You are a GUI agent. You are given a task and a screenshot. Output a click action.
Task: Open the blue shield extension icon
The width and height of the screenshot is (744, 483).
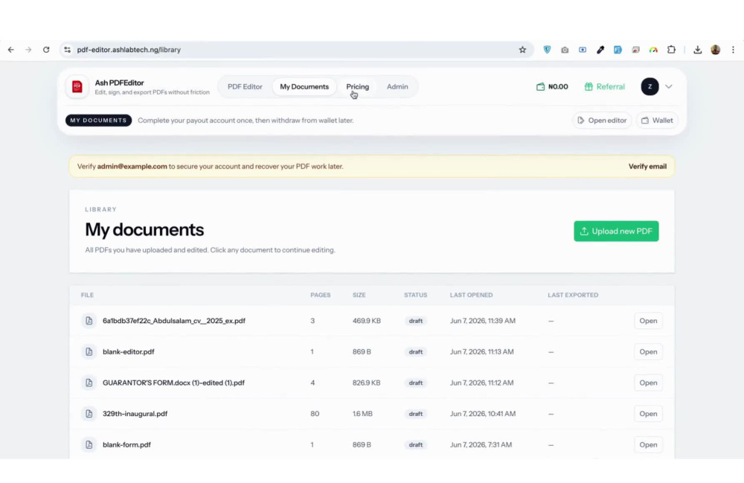(547, 49)
